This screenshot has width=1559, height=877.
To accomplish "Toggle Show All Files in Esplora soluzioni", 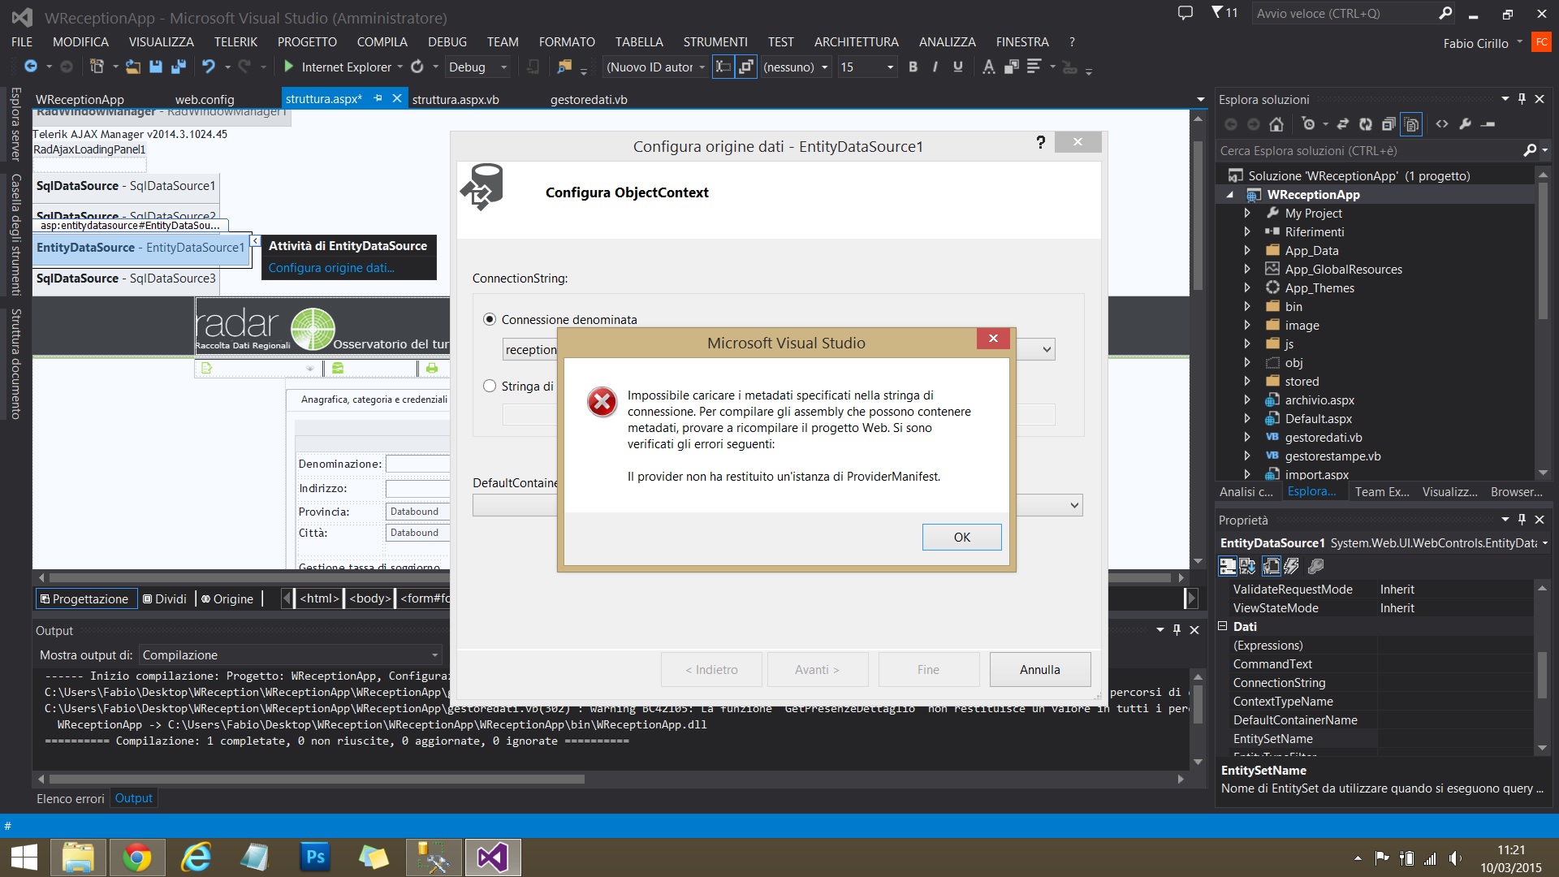I will coord(1412,124).
